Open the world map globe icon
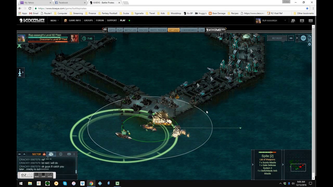The image size is (333, 187). coord(303,38)
